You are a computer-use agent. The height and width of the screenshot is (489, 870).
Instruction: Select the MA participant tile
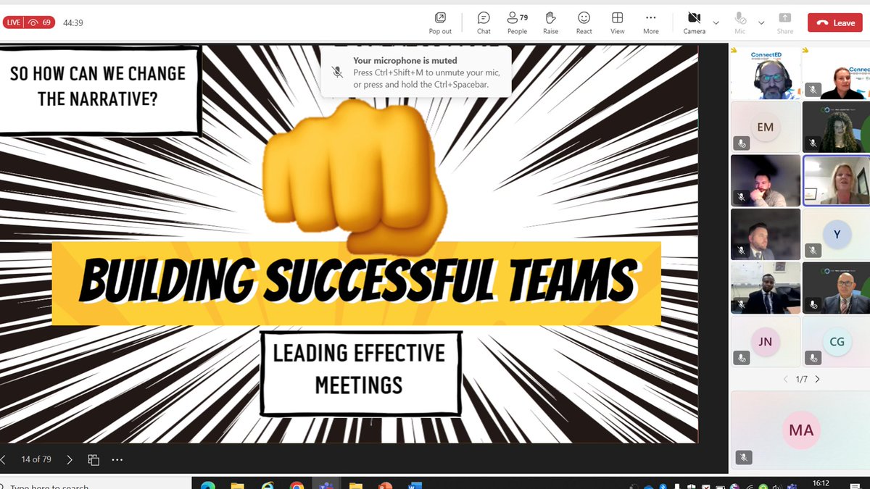click(800, 430)
